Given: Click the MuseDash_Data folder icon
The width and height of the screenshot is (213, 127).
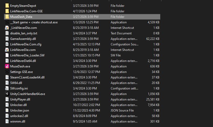Looking at the screenshot, I should [x=7, y=17].
